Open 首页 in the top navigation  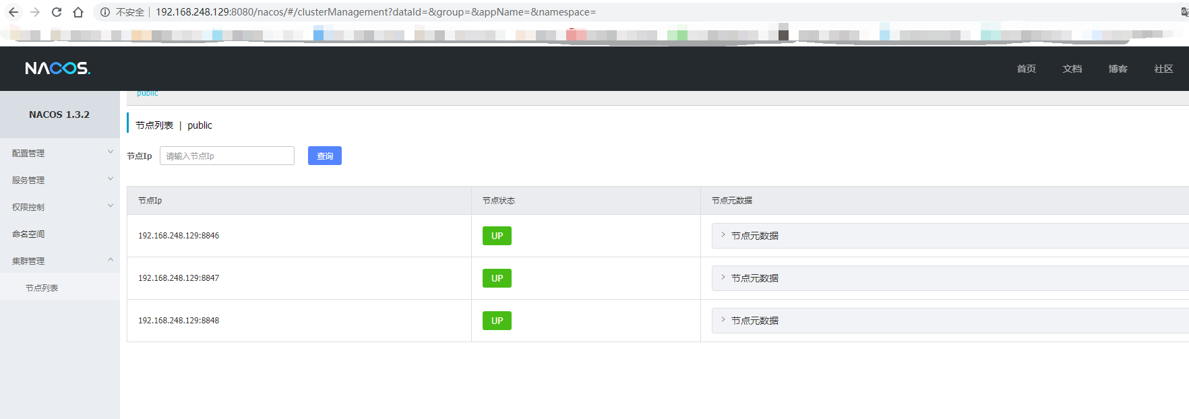1027,69
